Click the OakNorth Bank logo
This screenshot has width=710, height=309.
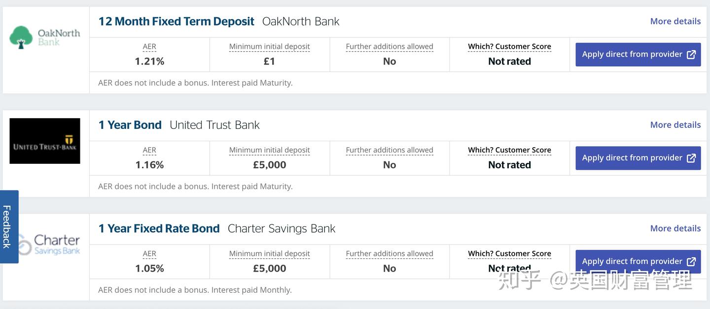[x=45, y=37]
